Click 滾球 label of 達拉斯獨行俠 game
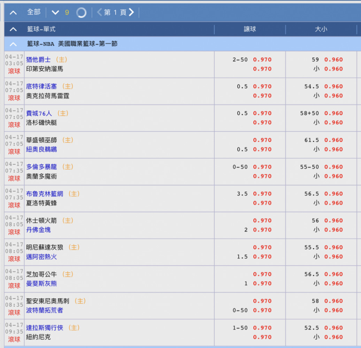The image size is (361, 348). click(14, 340)
